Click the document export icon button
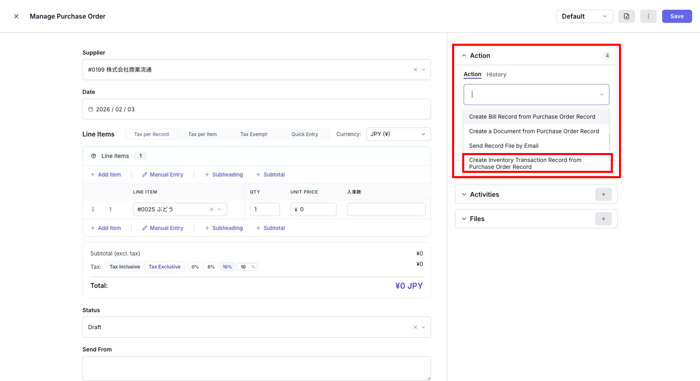Screen dimensions: 700x381 click(626, 16)
